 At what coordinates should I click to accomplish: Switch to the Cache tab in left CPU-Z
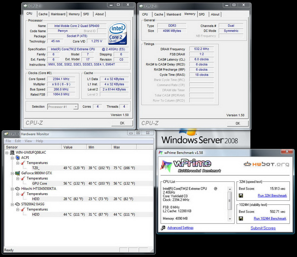point(43,14)
